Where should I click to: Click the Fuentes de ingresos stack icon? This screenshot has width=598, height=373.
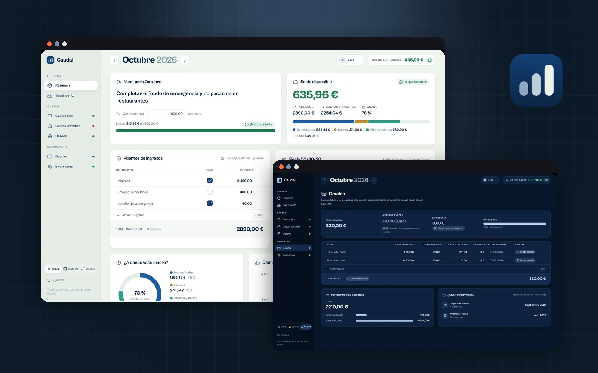point(119,159)
